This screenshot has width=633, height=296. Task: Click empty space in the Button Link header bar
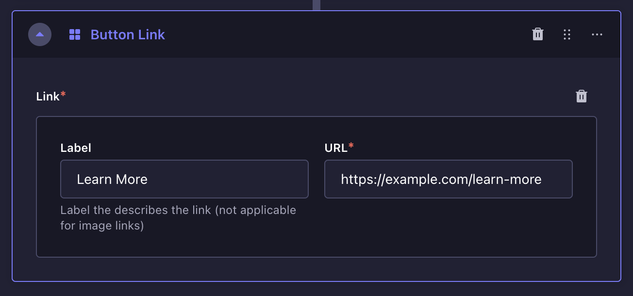(340, 34)
